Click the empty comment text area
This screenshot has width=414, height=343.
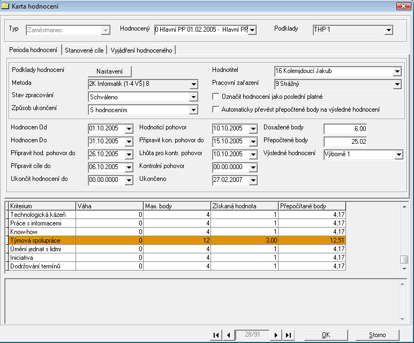pos(202,301)
